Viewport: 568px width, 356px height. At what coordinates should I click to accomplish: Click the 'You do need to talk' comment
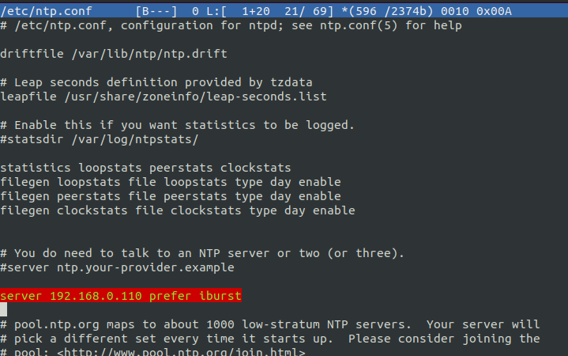(x=202, y=253)
